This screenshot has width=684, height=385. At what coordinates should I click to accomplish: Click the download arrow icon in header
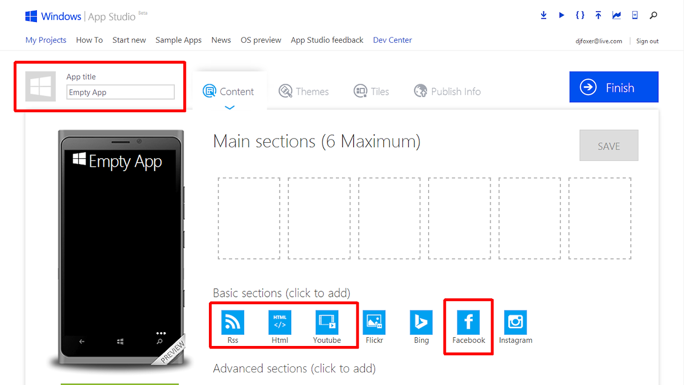[543, 16]
